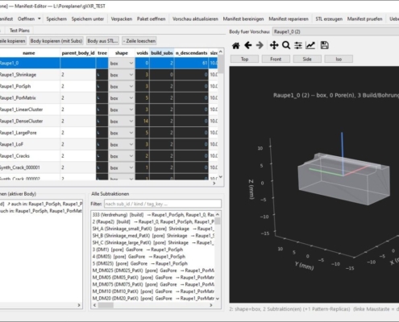Click Speichern unter in toolbar
The width and height of the screenshot is (399, 322).
pyautogui.click(x=88, y=19)
